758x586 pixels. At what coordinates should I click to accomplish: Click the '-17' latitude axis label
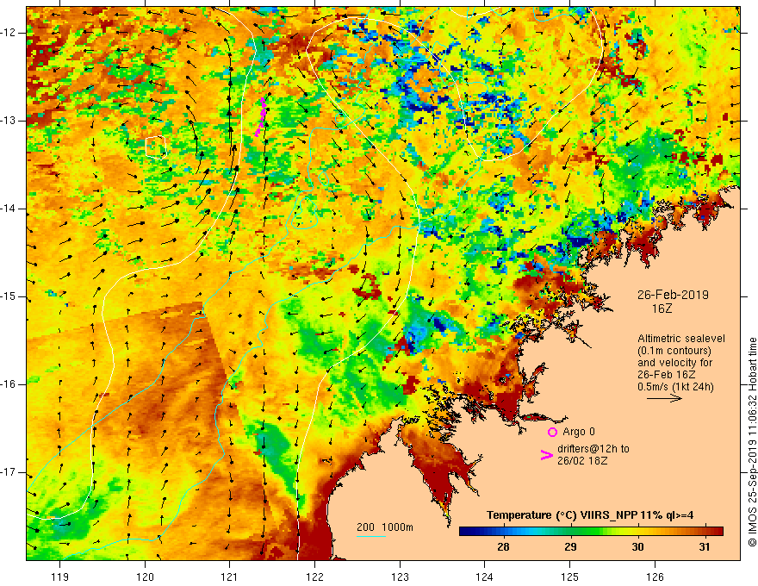coord(9,472)
